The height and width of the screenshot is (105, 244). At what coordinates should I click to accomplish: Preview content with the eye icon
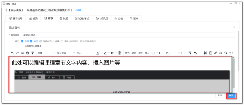pos(231,53)
